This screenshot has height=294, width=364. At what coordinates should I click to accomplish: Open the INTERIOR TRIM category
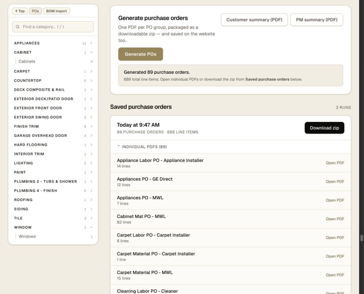[53, 154]
